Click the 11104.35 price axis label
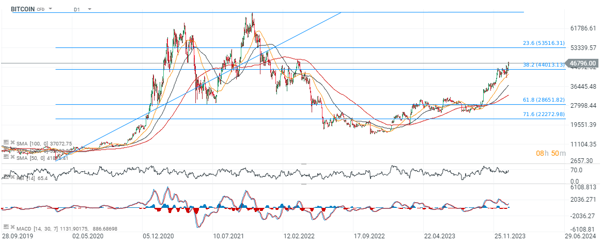601x245 pixels. 583,144
